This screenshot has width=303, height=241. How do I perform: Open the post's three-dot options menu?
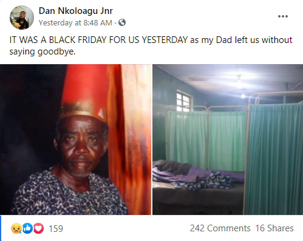click(283, 16)
